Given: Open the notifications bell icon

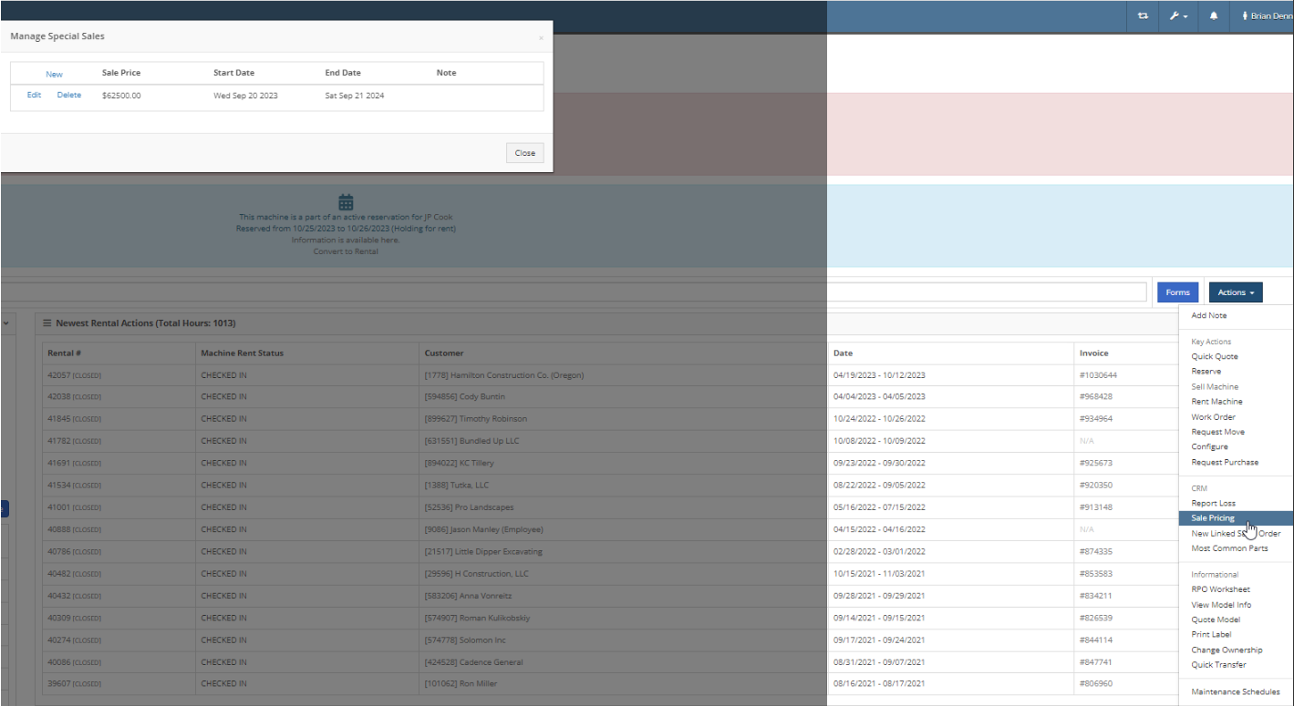Looking at the screenshot, I should 1214,16.
